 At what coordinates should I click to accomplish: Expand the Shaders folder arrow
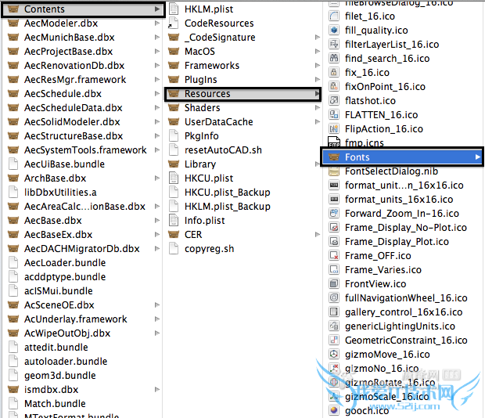click(x=318, y=107)
